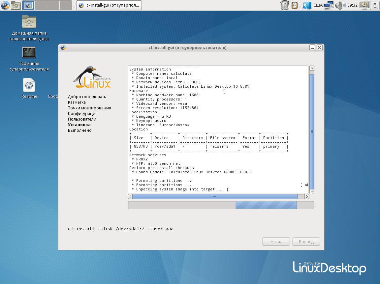Click the cl-install-gui taskbar window button
The image size is (380, 284).
point(109,5)
